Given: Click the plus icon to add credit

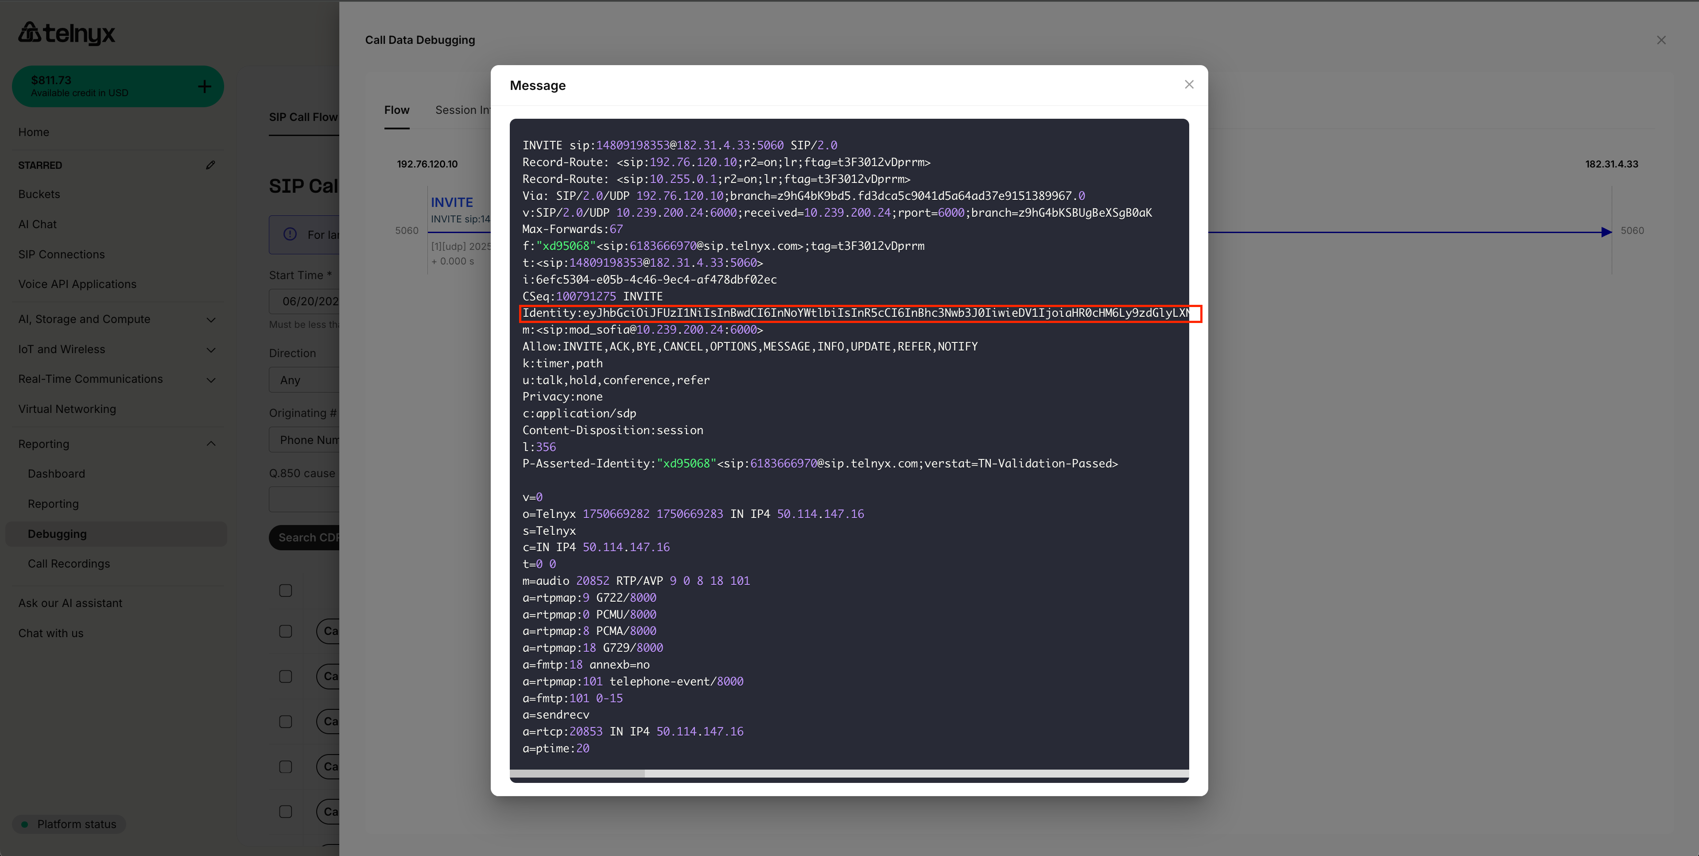Looking at the screenshot, I should click(205, 86).
